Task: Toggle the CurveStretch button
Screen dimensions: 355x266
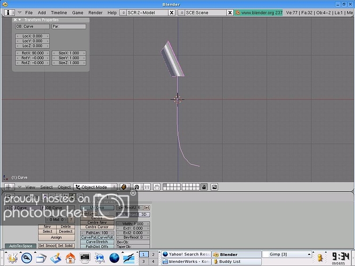Action: pyautogui.click(x=97, y=242)
